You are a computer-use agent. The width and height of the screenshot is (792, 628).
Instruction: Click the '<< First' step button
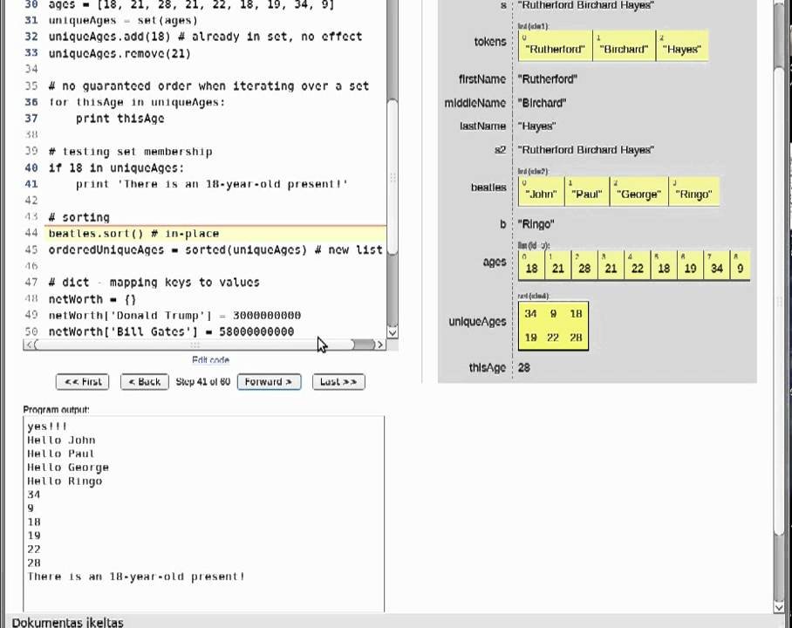(84, 382)
